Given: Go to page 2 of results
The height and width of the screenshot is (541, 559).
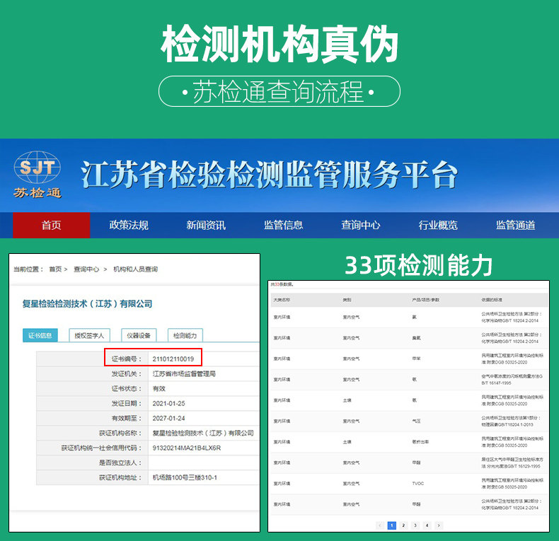Looking at the screenshot, I should (x=403, y=525).
